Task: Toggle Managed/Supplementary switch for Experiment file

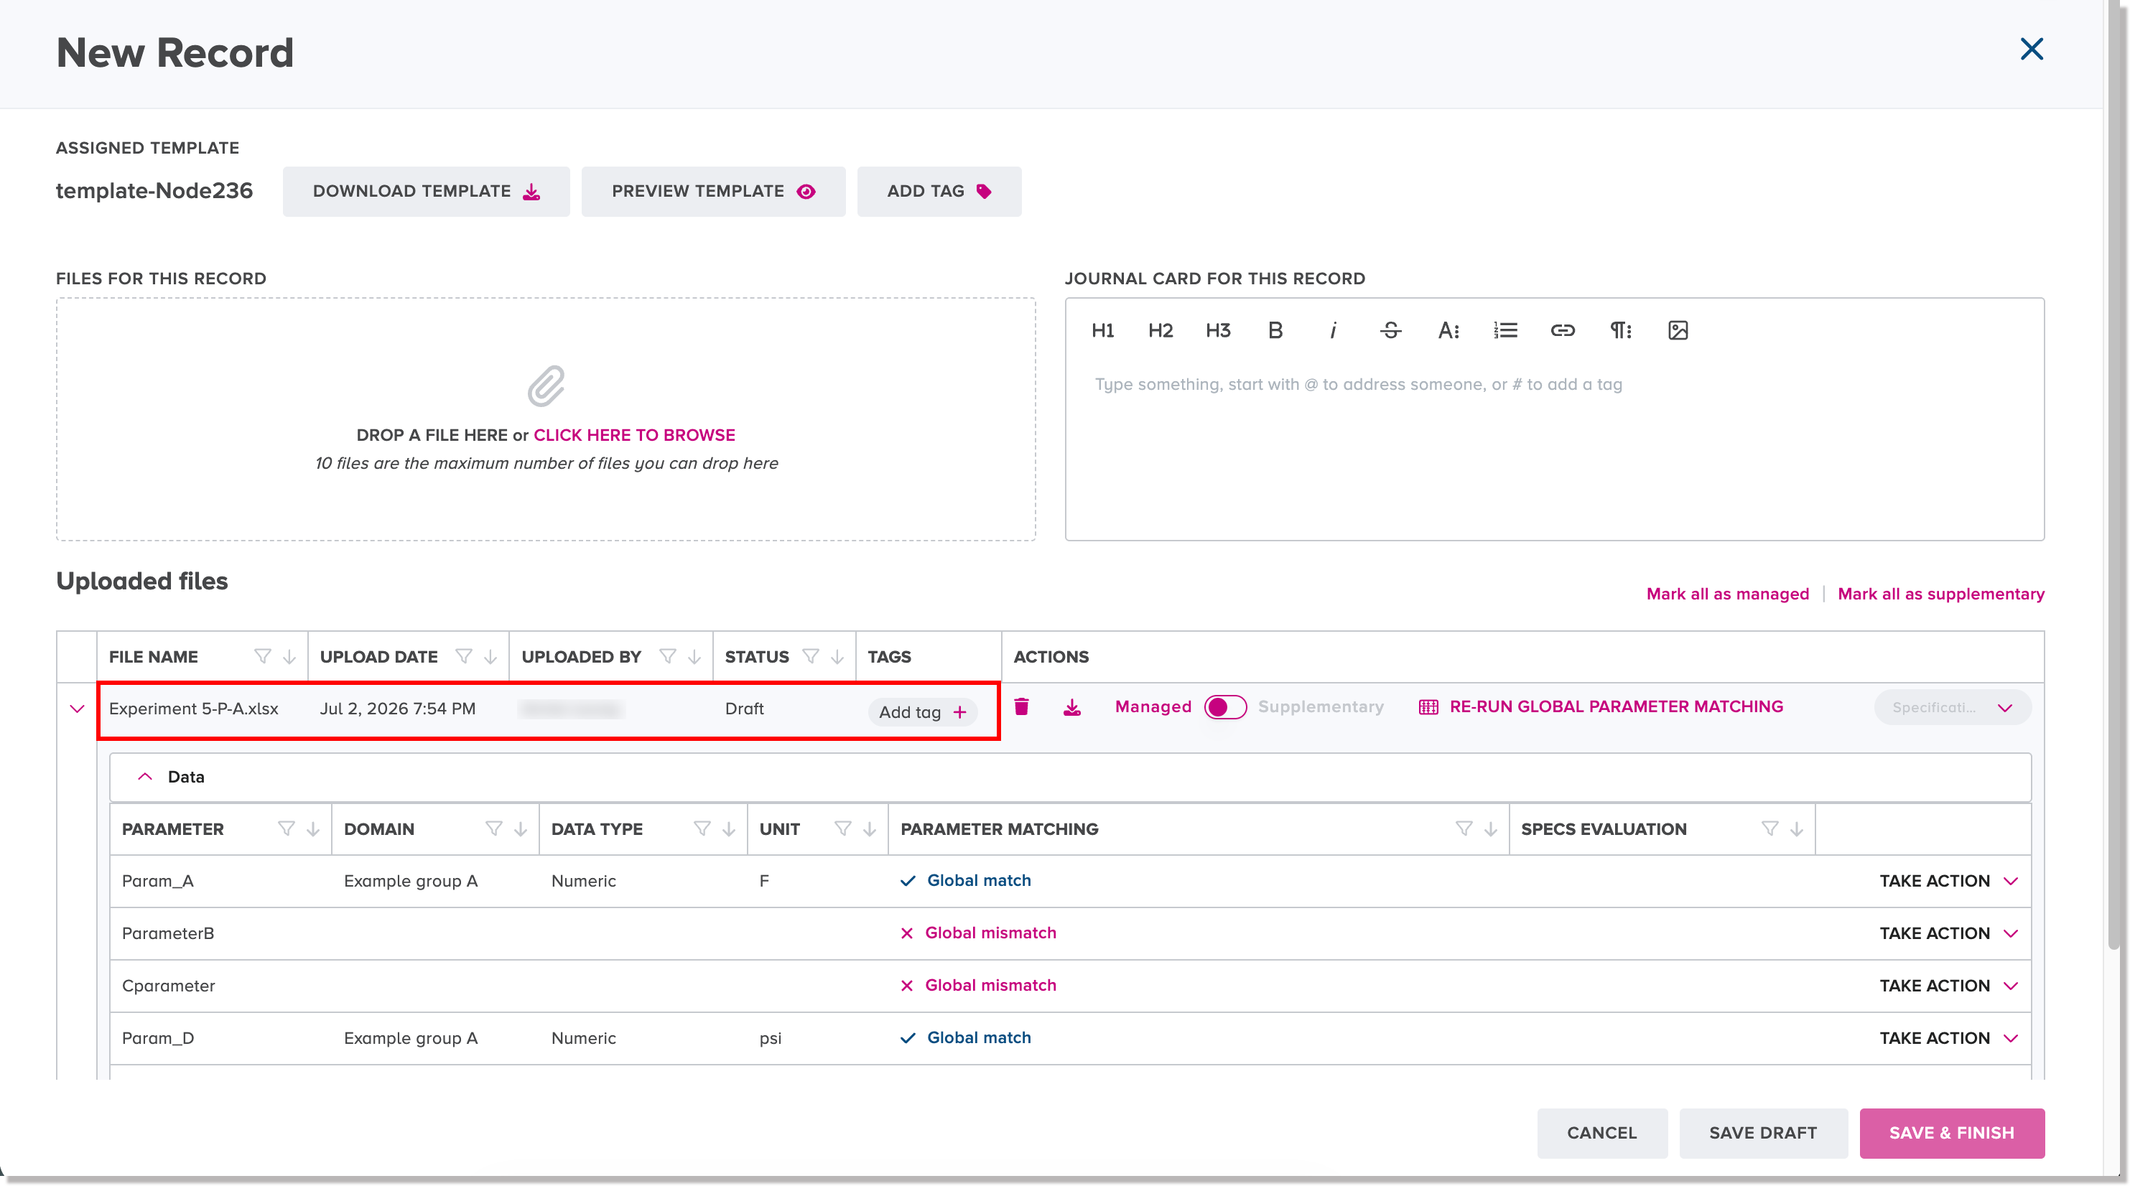Action: (1224, 707)
